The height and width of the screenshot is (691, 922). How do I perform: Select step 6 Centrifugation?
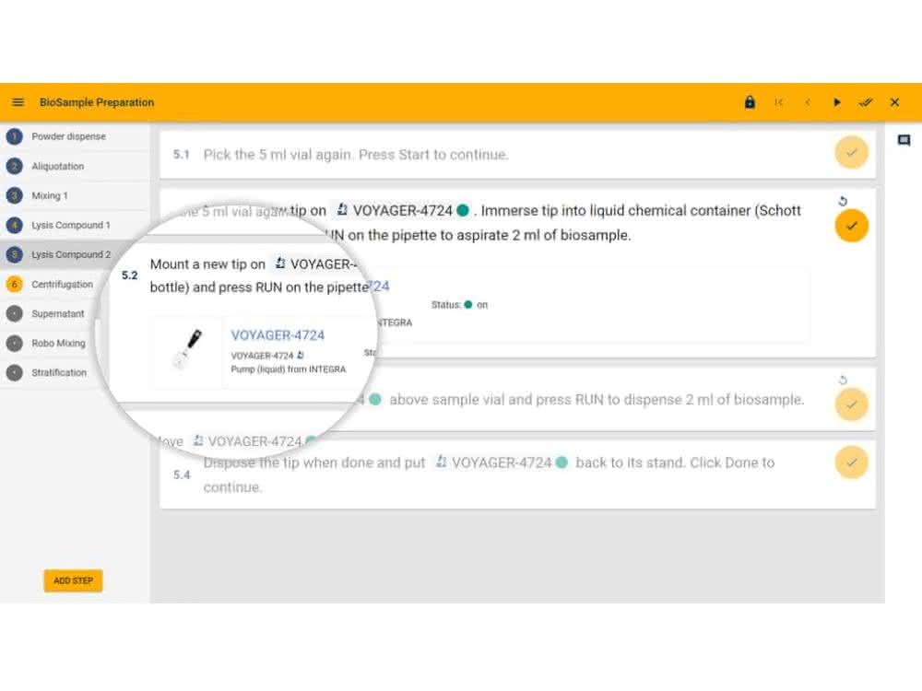pos(56,285)
